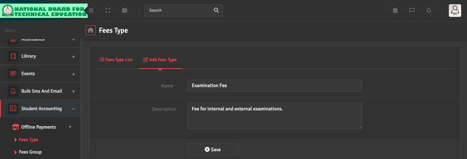This screenshot has width=467, height=159.
Task: Open Fees Group in sidebar
Action: tap(30, 152)
